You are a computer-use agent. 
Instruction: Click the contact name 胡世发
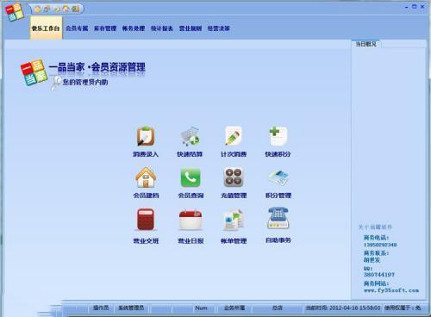(372, 260)
